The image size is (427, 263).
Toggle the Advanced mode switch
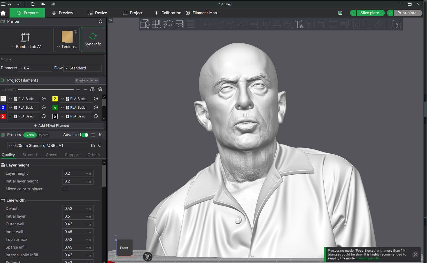coord(85,135)
